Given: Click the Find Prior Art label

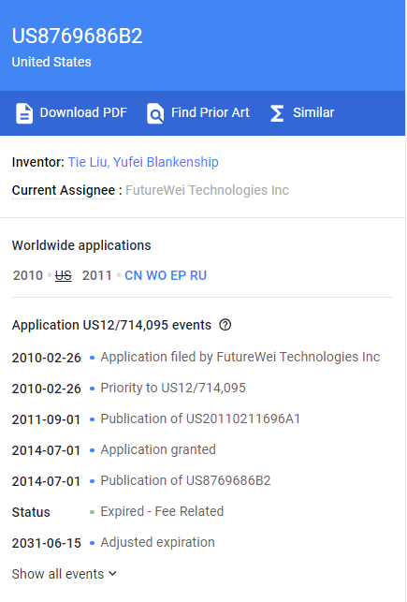Looking at the screenshot, I should 211,112.
